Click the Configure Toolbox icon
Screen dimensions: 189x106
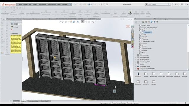click(157, 22)
